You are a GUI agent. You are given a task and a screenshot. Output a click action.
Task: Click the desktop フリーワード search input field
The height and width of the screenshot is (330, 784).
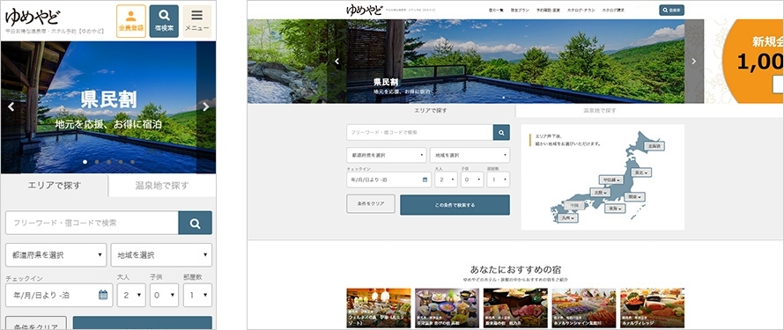coord(420,132)
